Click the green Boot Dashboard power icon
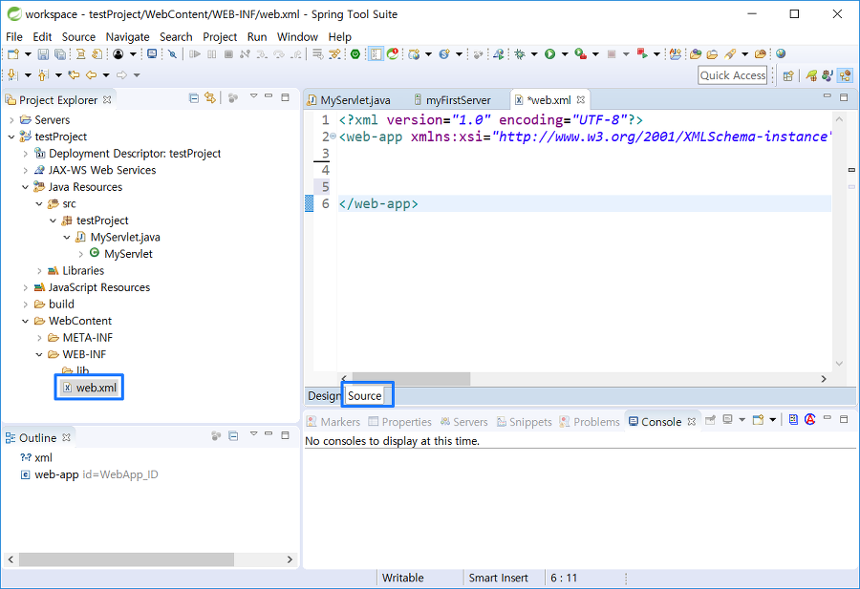860x589 pixels. pos(355,53)
